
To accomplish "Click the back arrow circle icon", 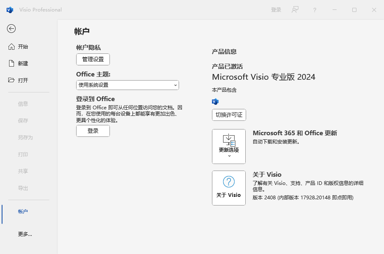I will pyautogui.click(x=11, y=29).
